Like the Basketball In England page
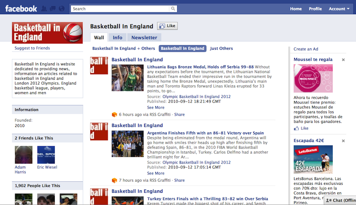 click(x=167, y=26)
